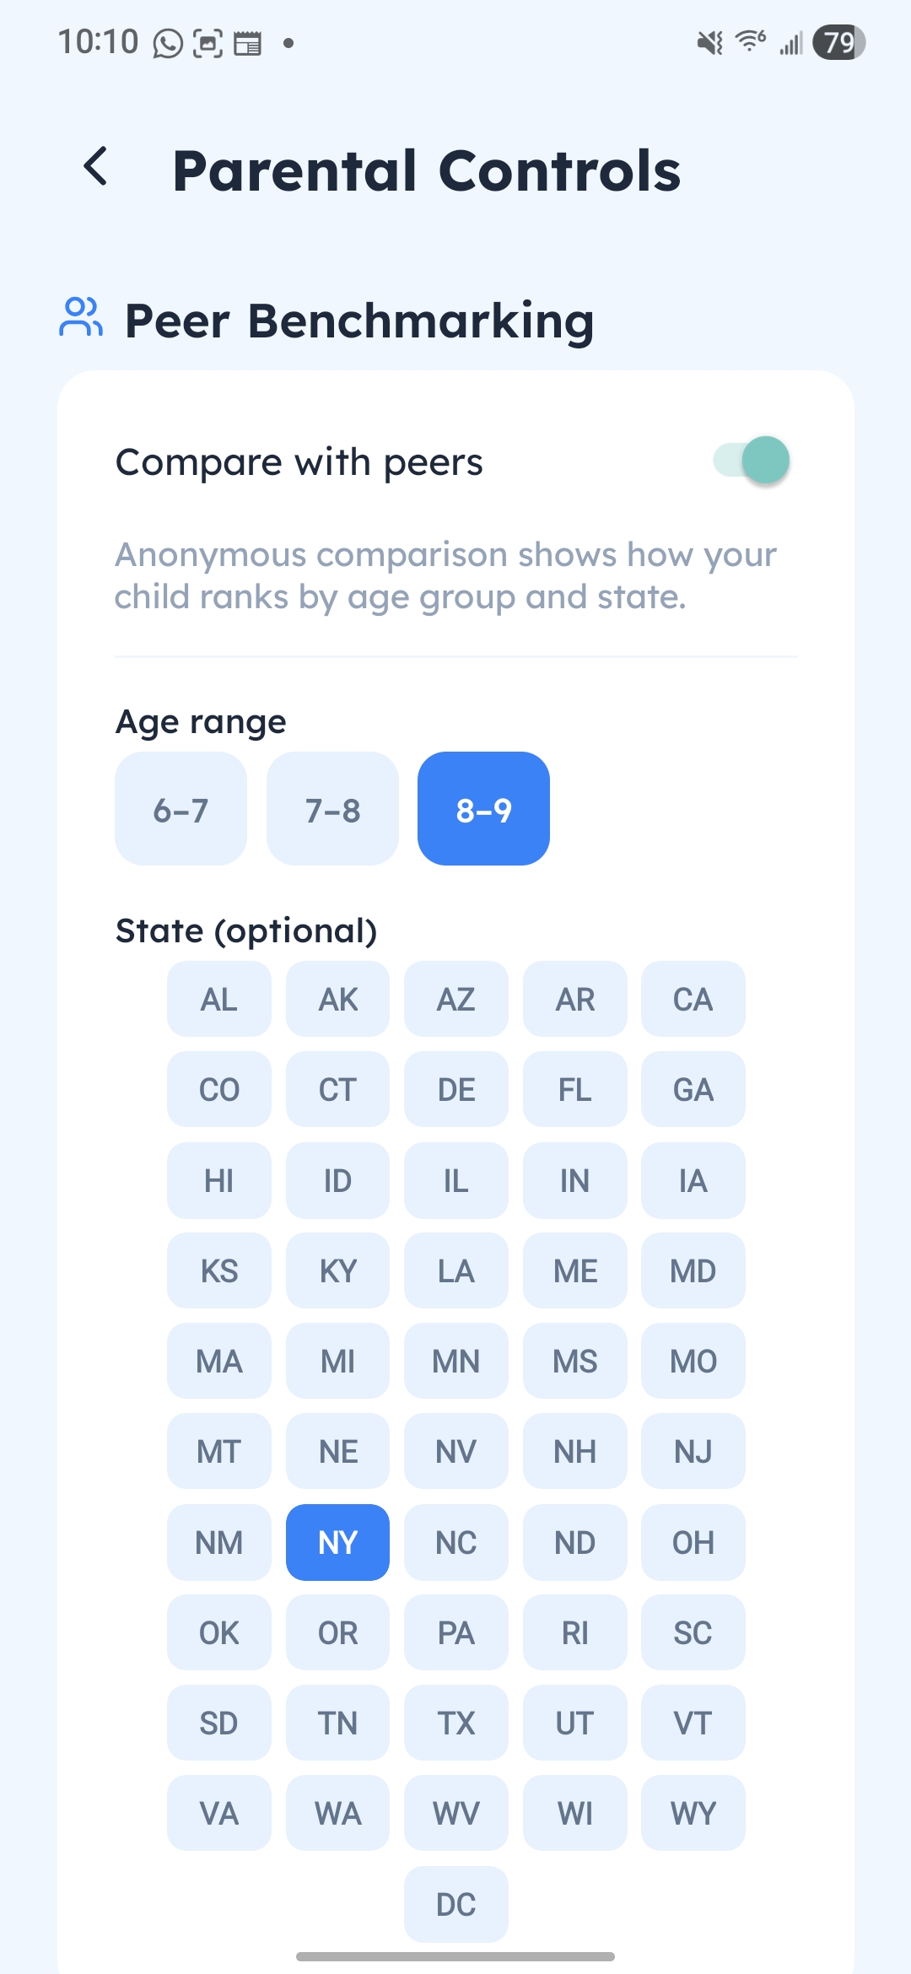Choose DC at the bottom of states
Image resolution: width=911 pixels, height=1974 pixels.
pyautogui.click(x=455, y=1905)
